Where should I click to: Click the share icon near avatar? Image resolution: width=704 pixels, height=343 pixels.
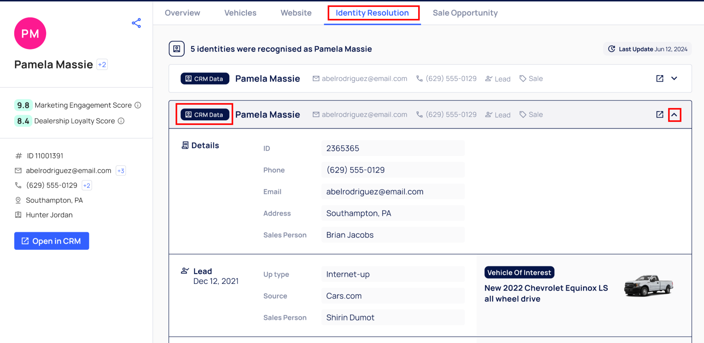(136, 23)
